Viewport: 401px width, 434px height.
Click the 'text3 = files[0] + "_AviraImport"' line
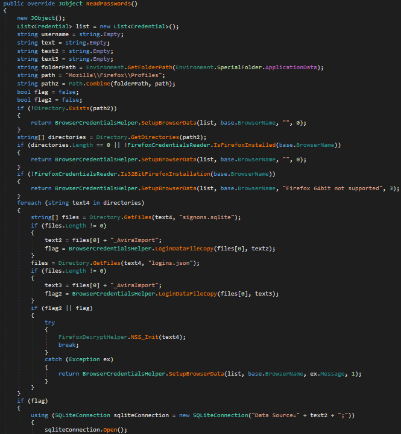click(103, 285)
